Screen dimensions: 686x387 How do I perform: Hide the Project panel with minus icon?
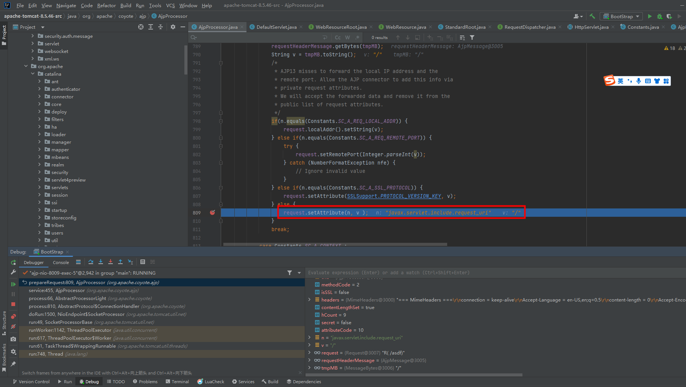pyautogui.click(x=183, y=27)
